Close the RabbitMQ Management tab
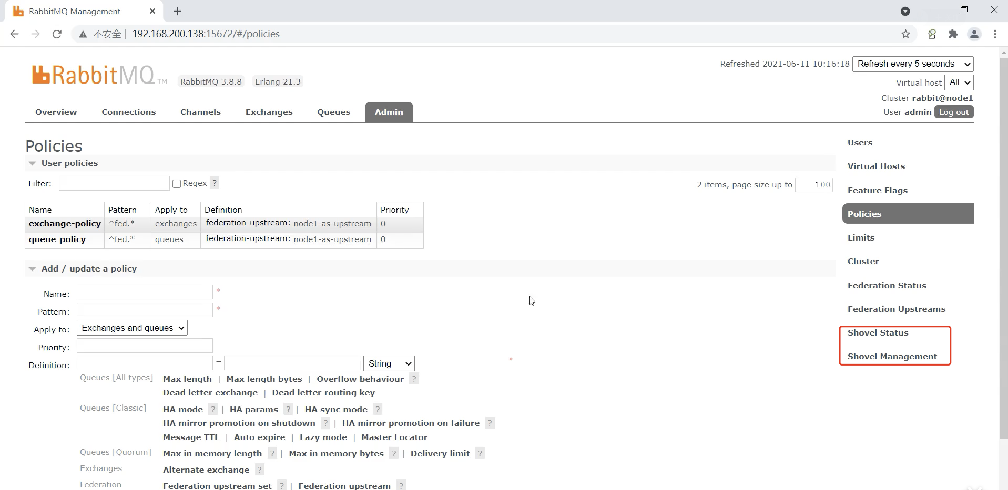Viewport: 1008px width, 490px height. click(152, 11)
